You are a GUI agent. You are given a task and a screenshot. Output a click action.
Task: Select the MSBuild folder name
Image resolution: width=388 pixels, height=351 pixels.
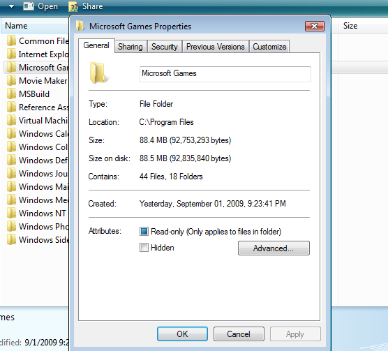(x=34, y=94)
